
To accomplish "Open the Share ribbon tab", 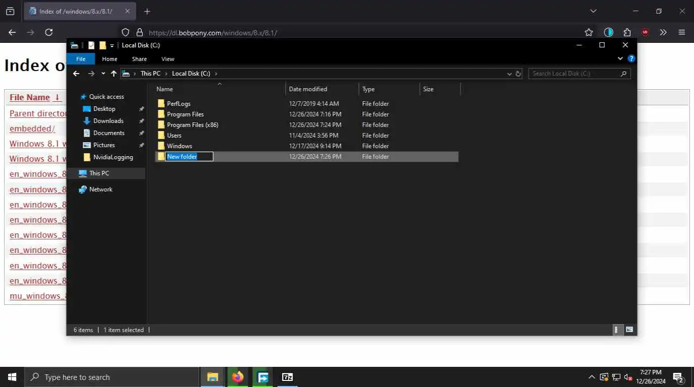I will [139, 59].
